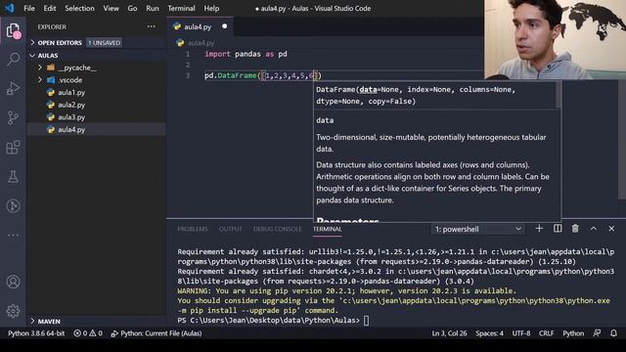Open the Terminal menu
Viewport: 626px width, 352px height.
[181, 8]
